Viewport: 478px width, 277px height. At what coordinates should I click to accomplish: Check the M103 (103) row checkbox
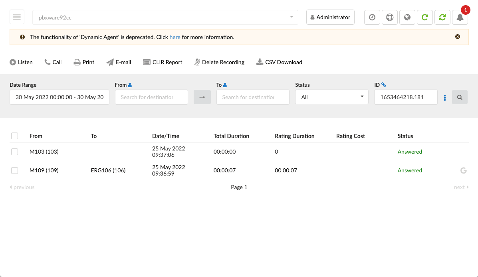point(15,152)
